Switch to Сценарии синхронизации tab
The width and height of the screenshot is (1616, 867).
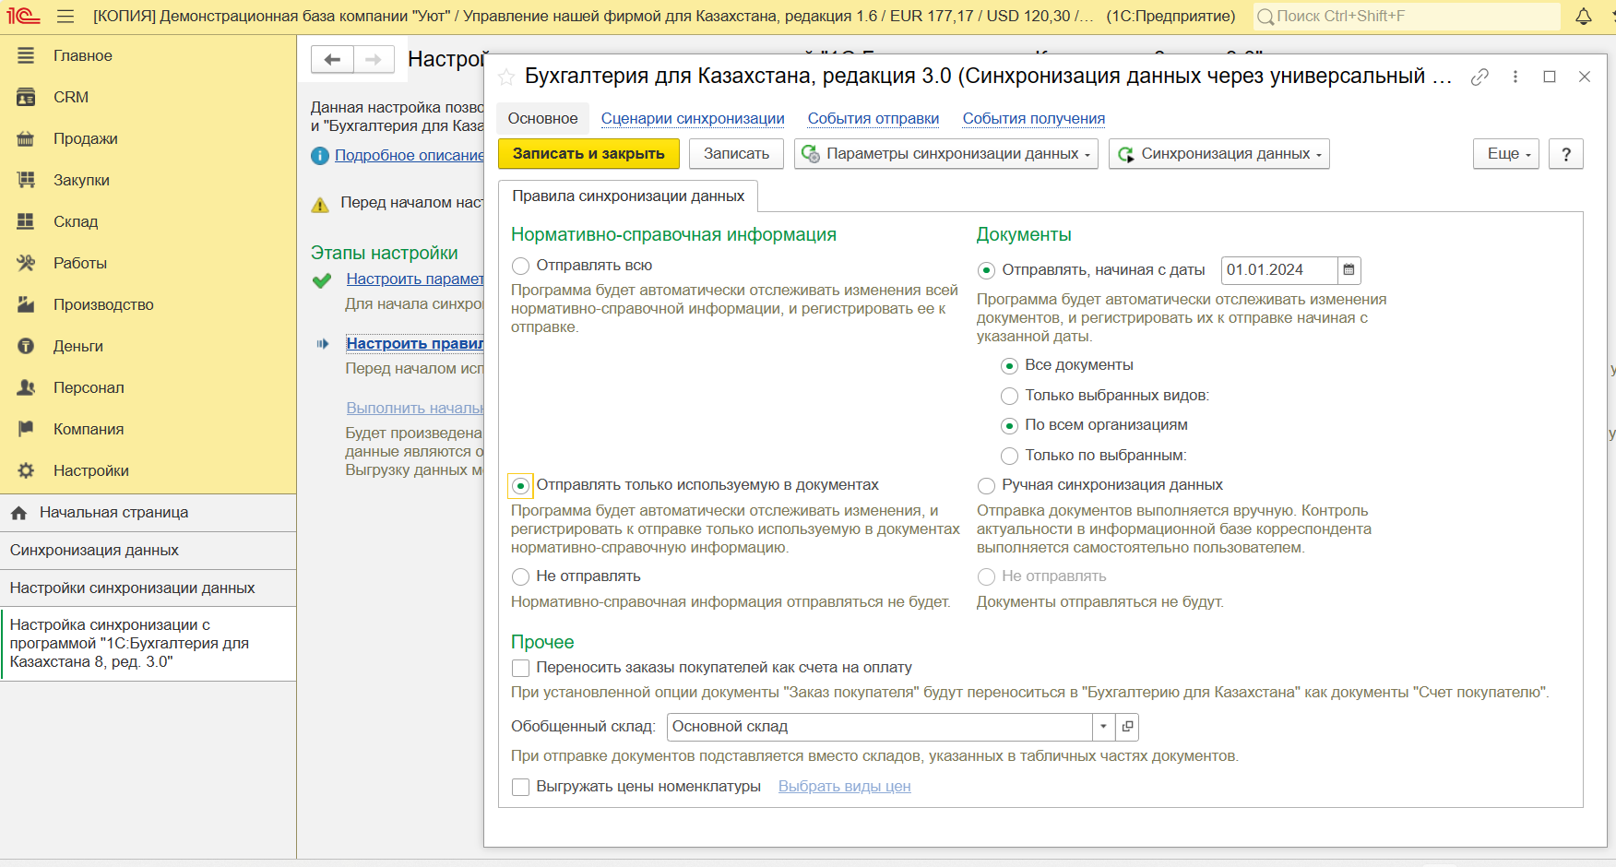coord(692,119)
